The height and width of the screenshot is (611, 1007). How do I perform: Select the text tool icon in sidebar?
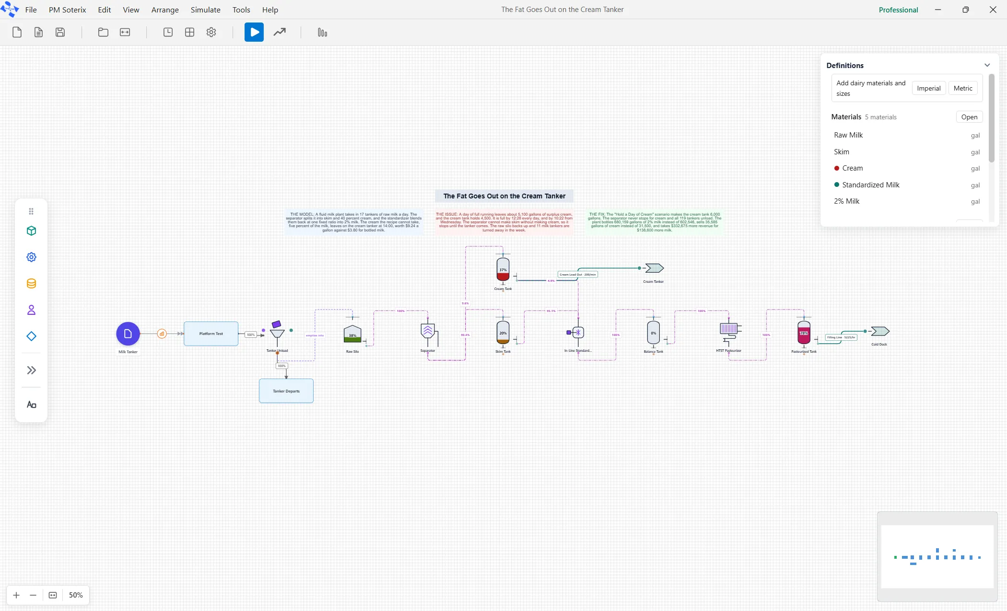coord(31,405)
